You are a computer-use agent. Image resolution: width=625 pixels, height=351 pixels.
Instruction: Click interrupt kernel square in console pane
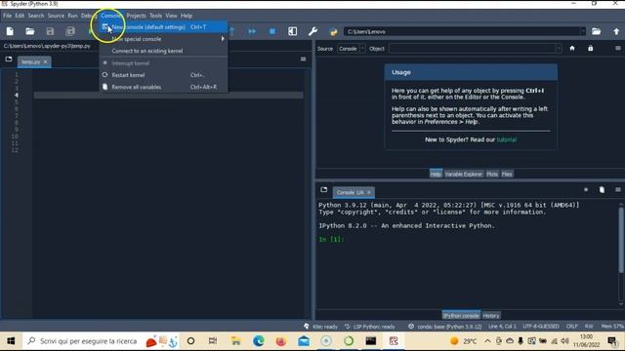coord(586,190)
